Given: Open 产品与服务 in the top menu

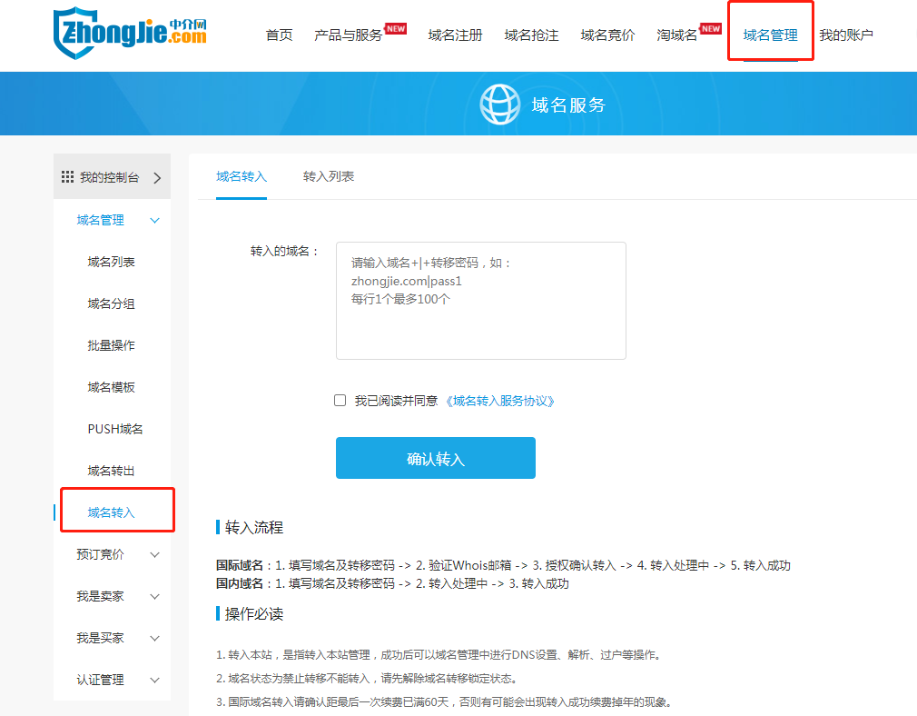Looking at the screenshot, I should pyautogui.click(x=349, y=35).
